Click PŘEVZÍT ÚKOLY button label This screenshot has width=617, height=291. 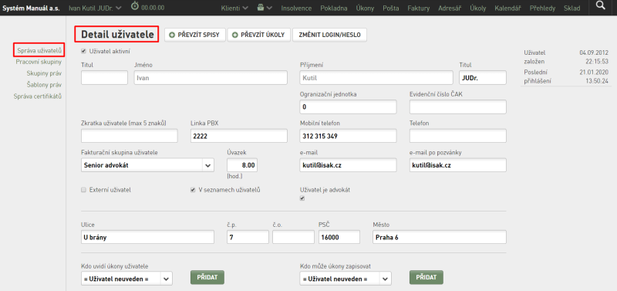262,35
